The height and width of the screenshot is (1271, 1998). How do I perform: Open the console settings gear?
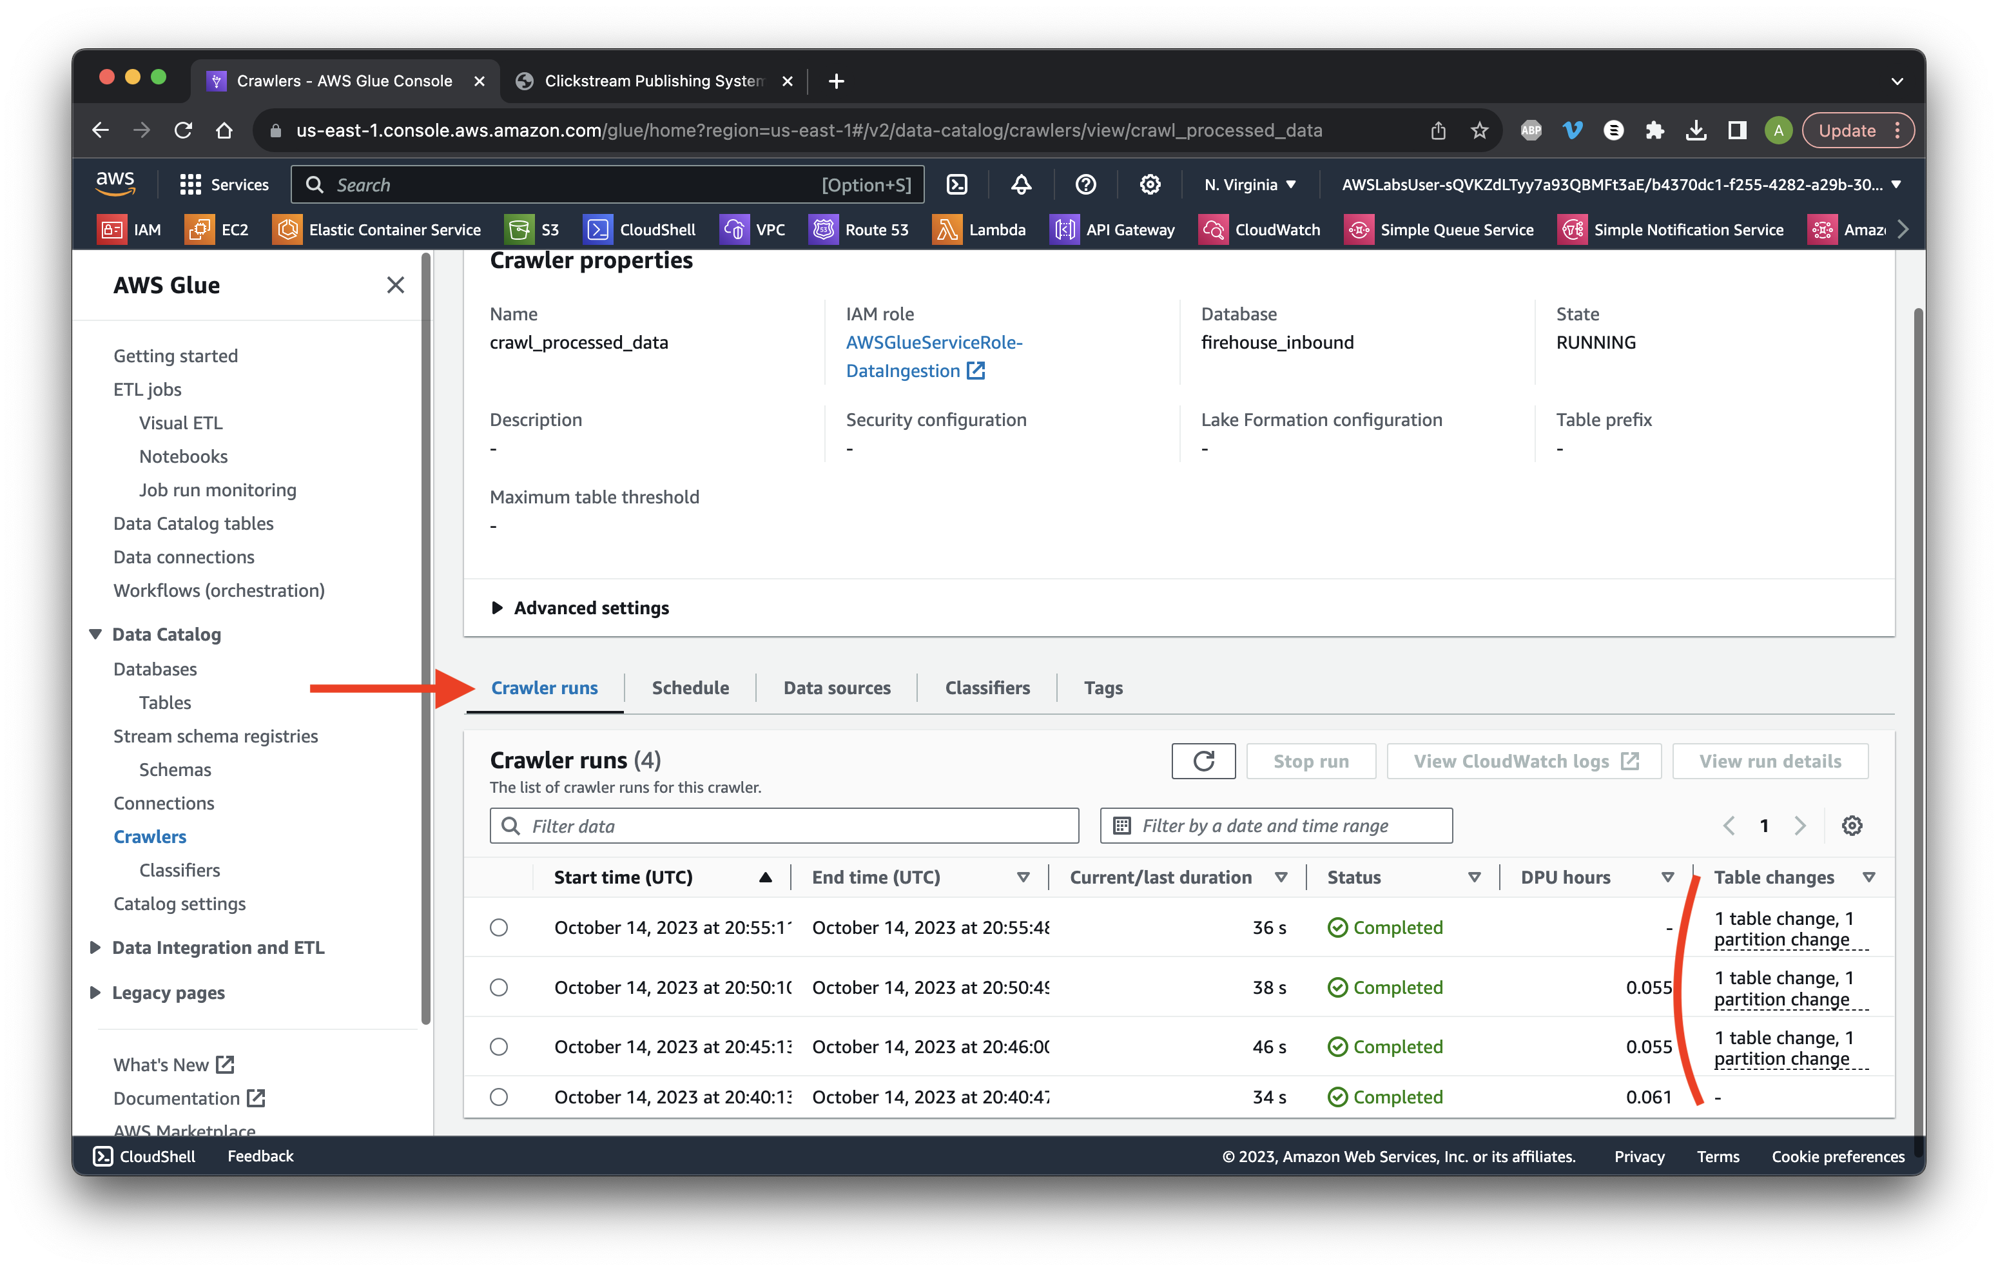point(1149,184)
